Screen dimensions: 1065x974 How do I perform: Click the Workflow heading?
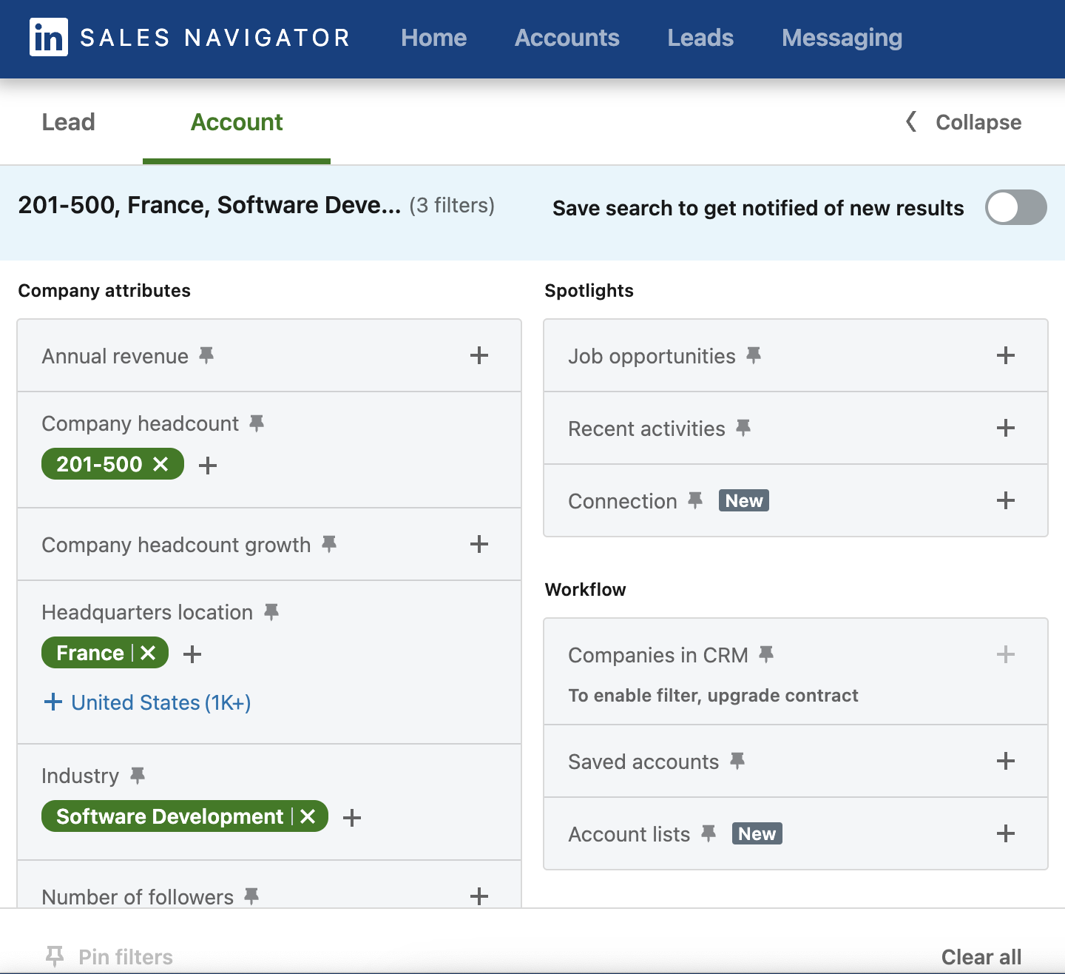pos(586,590)
